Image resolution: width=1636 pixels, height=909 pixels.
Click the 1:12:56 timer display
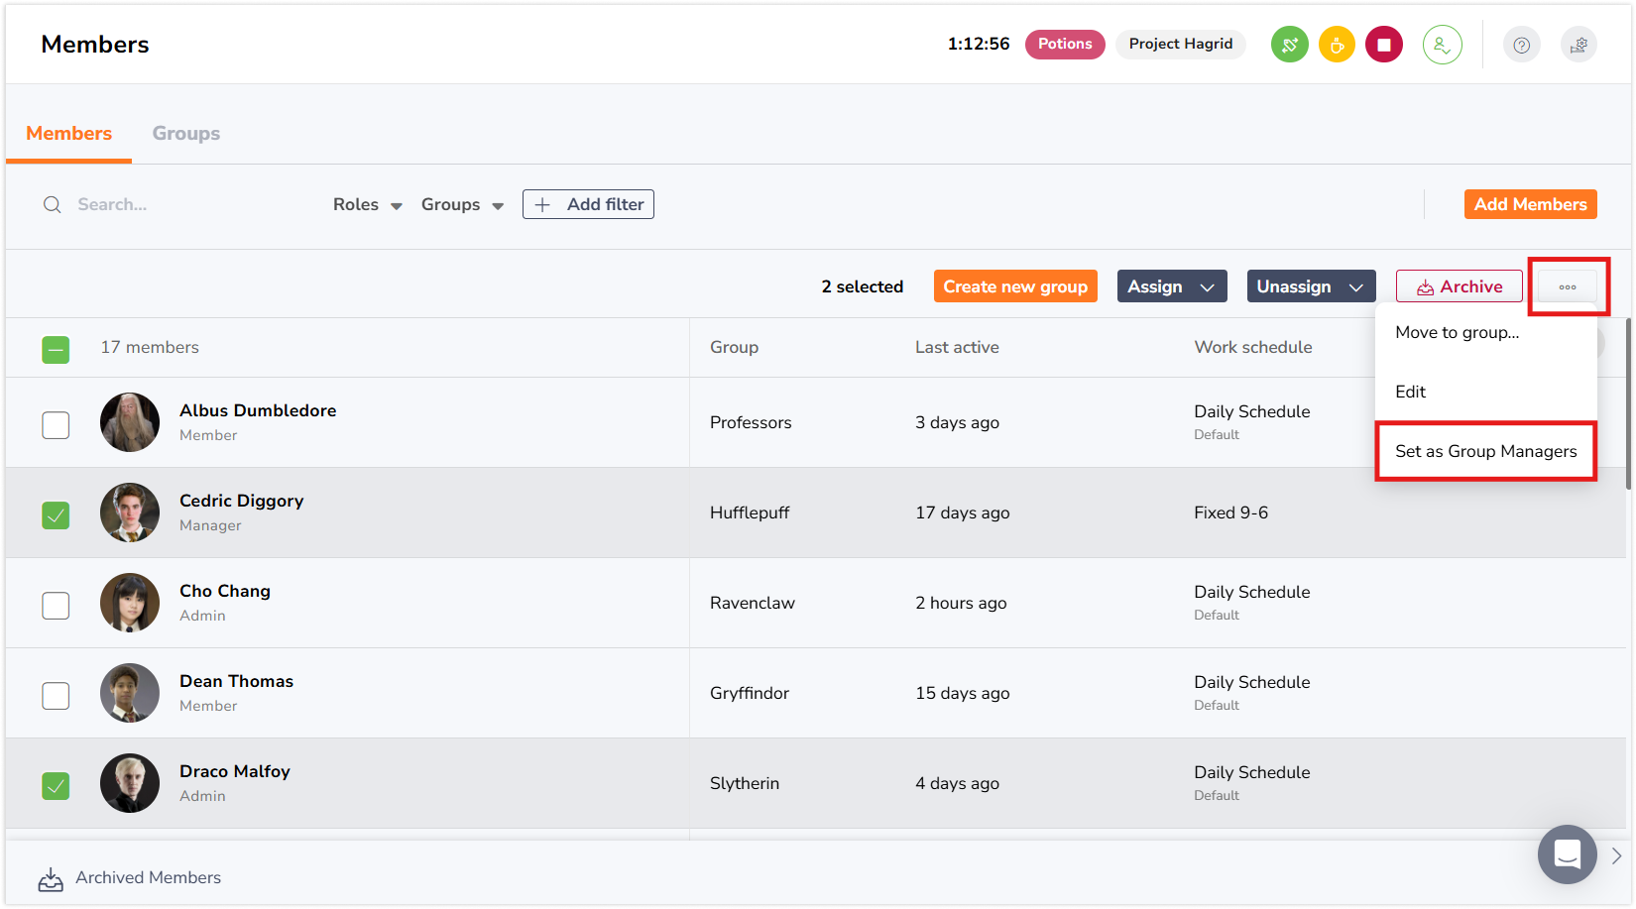[979, 44]
